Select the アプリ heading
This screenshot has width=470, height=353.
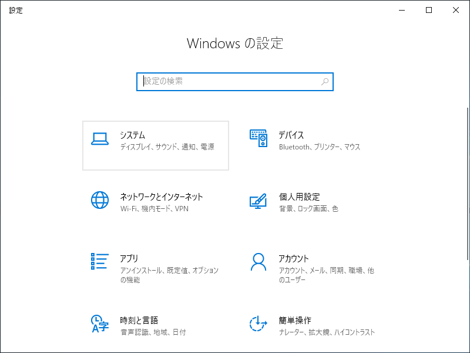tap(129, 258)
